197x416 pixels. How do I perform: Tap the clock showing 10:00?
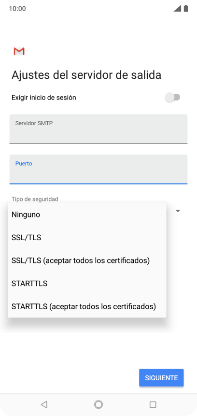point(17,9)
